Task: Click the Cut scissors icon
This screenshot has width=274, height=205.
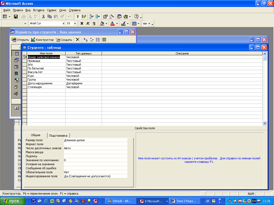Action: (43, 17)
